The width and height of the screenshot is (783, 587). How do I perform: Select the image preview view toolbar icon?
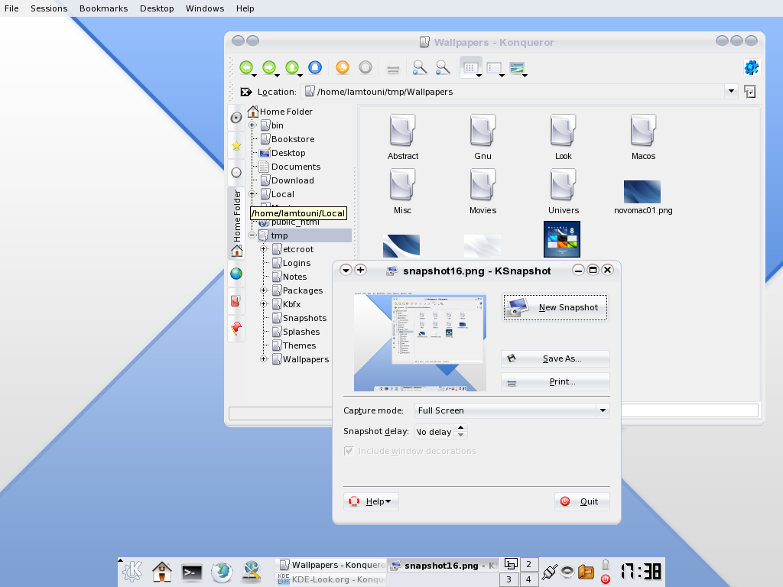(x=517, y=68)
